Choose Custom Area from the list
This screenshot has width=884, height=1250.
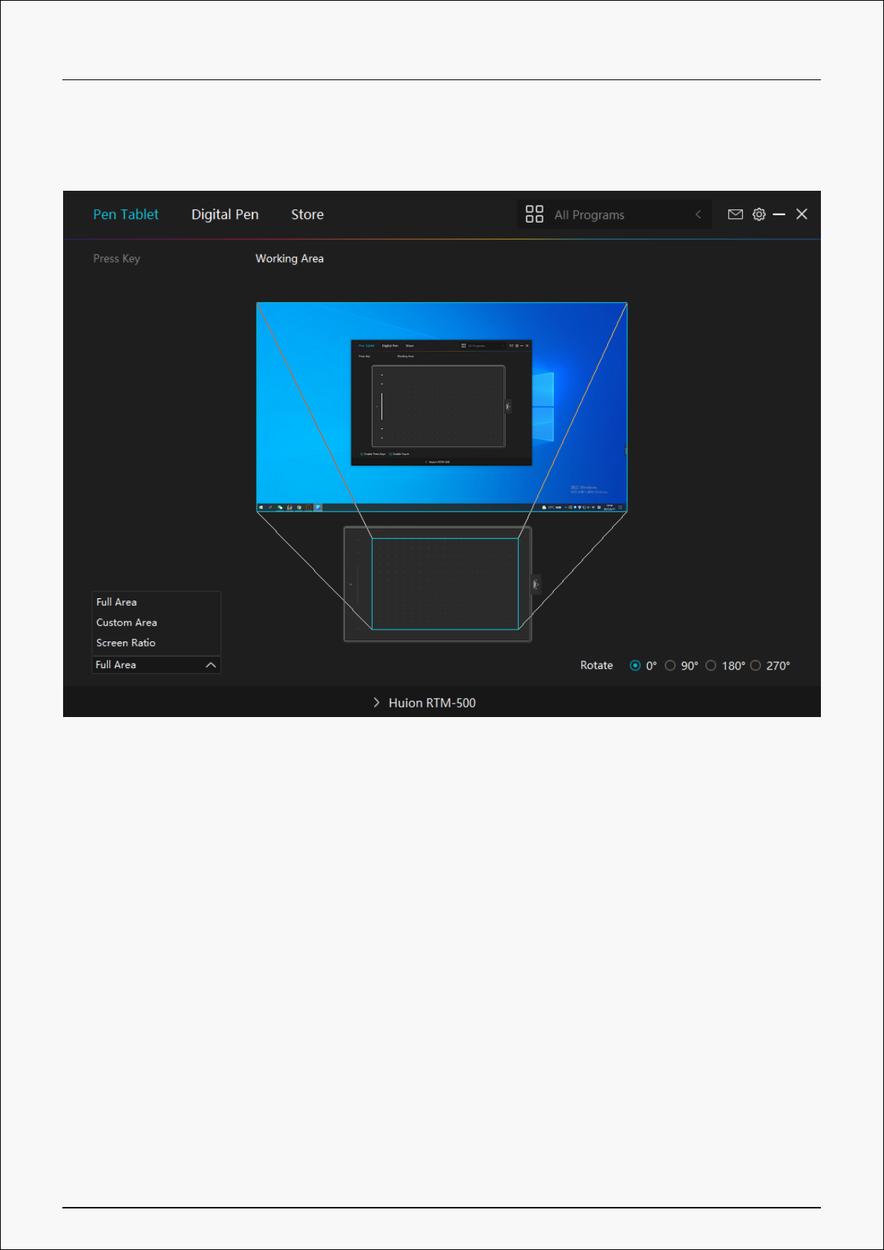[127, 623]
